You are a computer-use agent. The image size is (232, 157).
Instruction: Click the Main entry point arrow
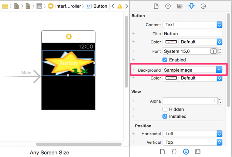[22, 76]
